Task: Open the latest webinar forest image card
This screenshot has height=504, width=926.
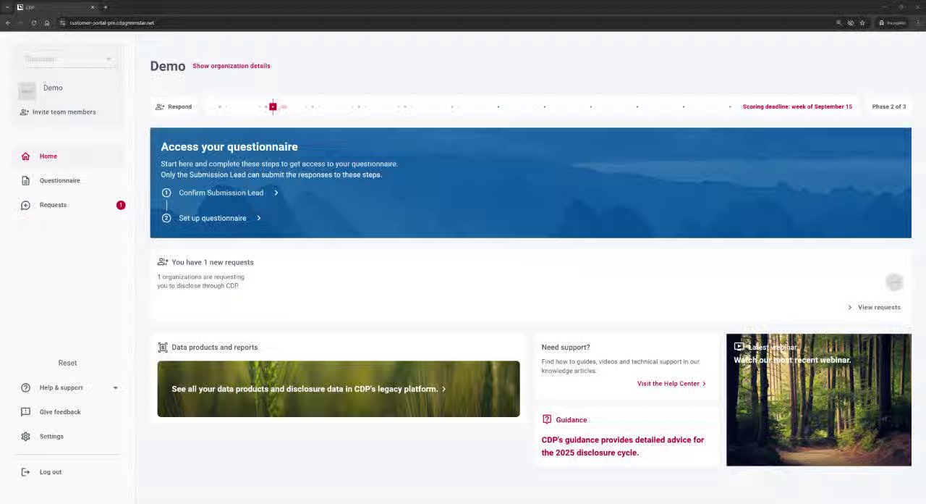Action: tap(818, 400)
